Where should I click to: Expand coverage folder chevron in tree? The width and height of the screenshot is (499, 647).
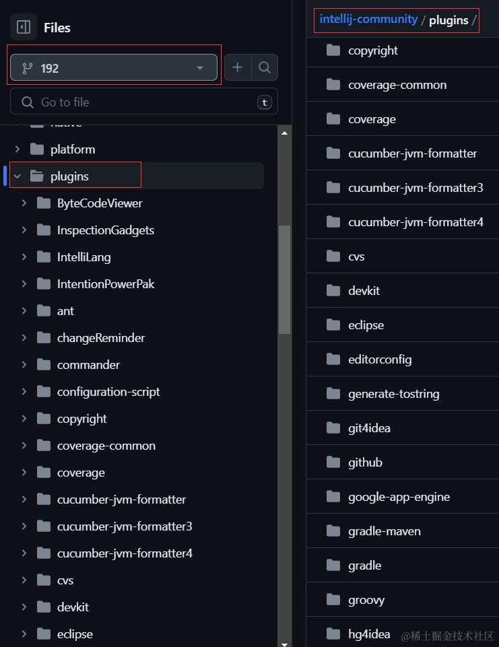click(x=24, y=473)
